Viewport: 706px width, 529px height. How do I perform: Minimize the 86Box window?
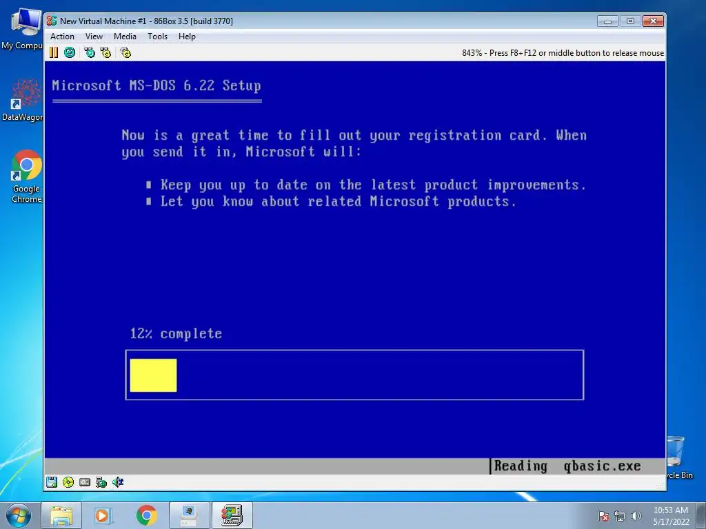click(x=607, y=21)
